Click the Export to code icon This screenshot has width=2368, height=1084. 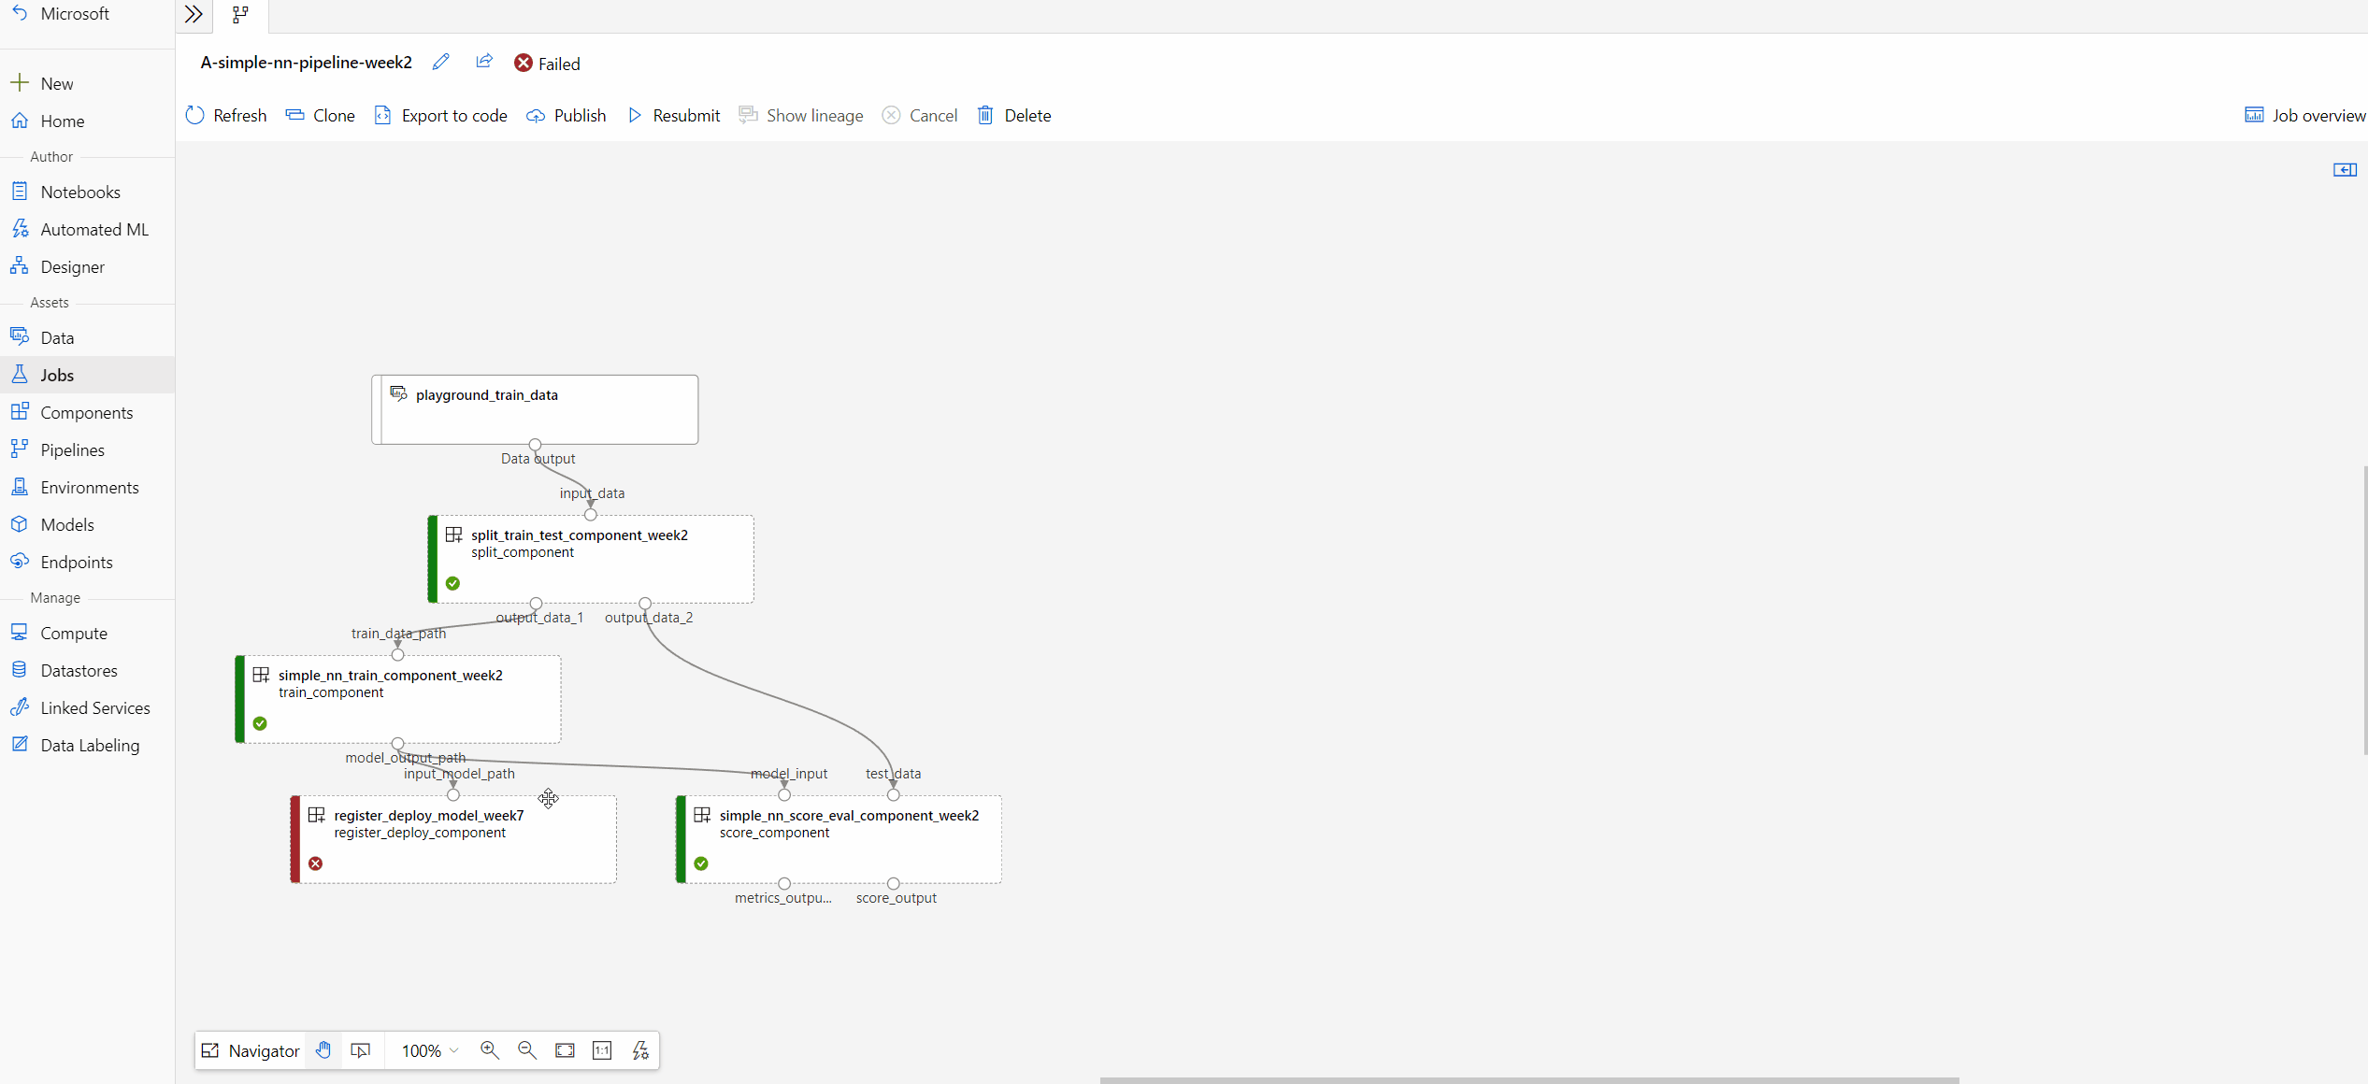point(382,115)
